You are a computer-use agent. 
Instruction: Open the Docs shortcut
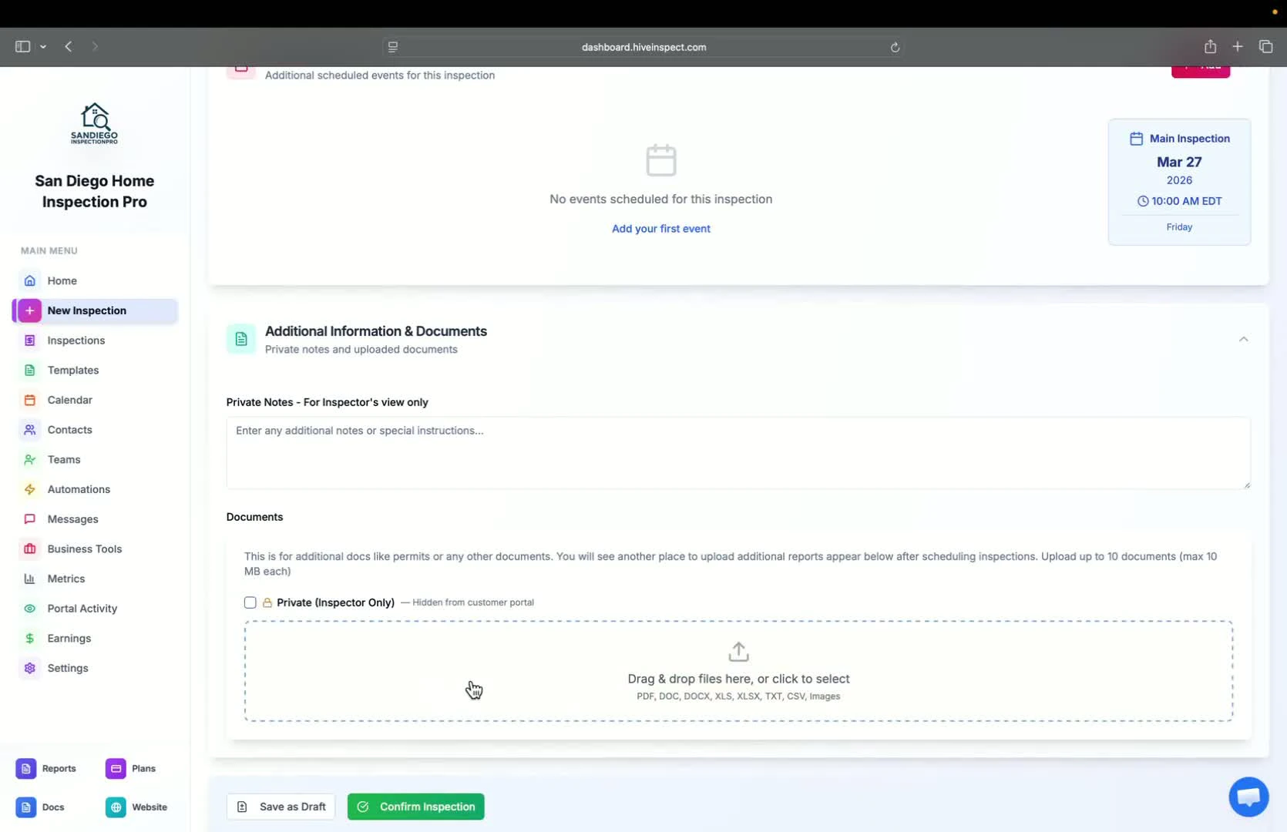pos(41,807)
